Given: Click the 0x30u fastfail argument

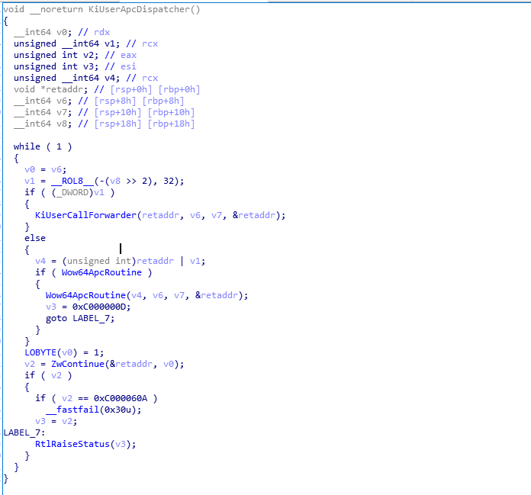Looking at the screenshot, I should tap(117, 410).
